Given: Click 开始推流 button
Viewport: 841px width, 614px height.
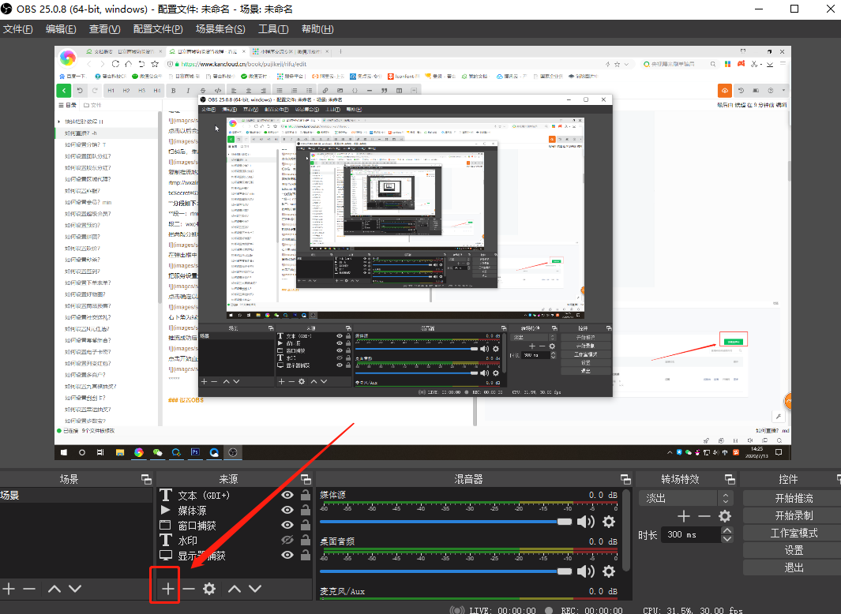Looking at the screenshot, I should coord(794,498).
